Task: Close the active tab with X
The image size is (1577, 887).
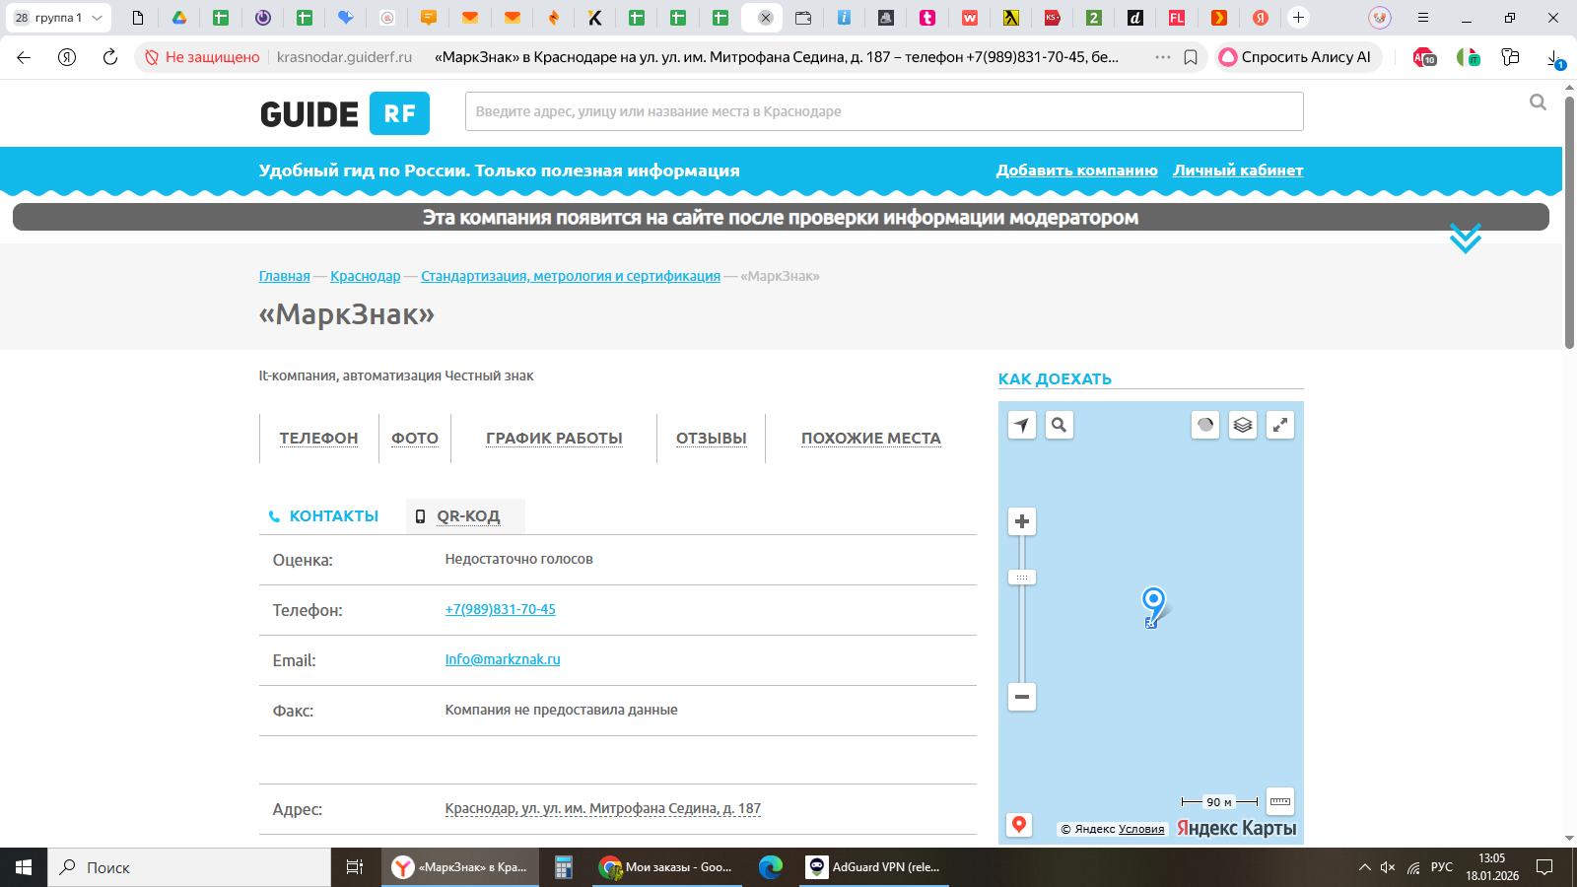Action: [765, 18]
